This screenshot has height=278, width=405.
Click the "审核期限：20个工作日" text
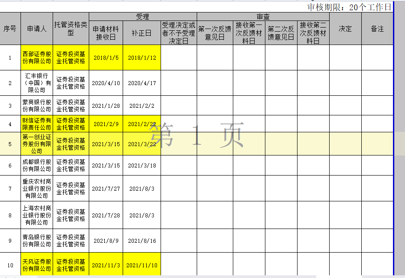[x=349, y=7]
